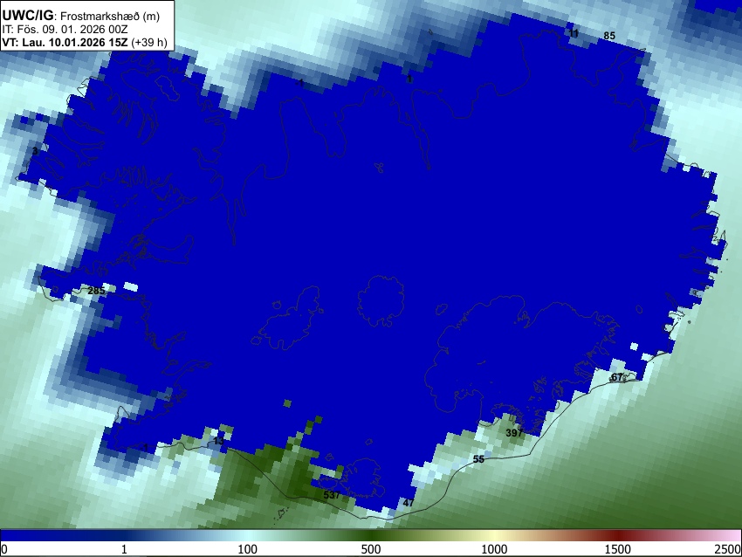This screenshot has height=557, width=742.
Task: Click the "UWC/IG" title text
Action: click(x=27, y=16)
